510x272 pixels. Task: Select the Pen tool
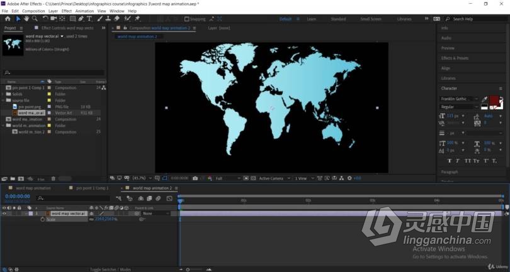pos(81,19)
